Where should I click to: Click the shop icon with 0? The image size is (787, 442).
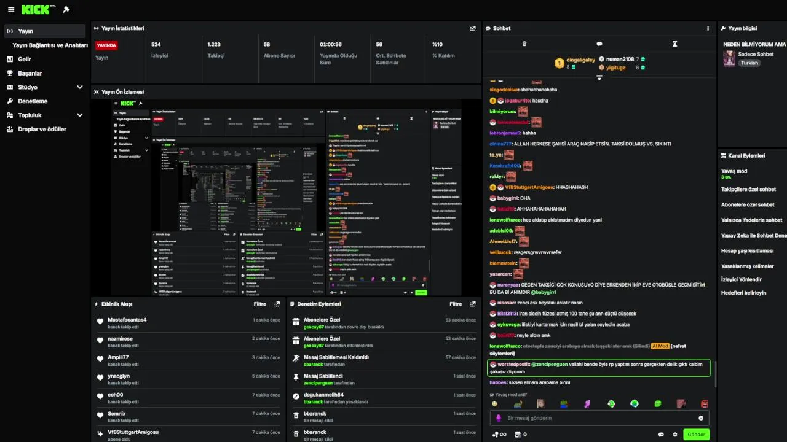[x=520, y=435]
